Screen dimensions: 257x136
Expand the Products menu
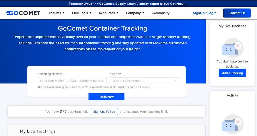pyautogui.click(x=56, y=13)
